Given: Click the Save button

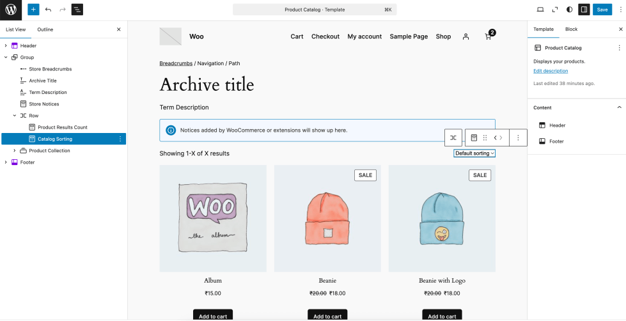Looking at the screenshot, I should tap(602, 10).
